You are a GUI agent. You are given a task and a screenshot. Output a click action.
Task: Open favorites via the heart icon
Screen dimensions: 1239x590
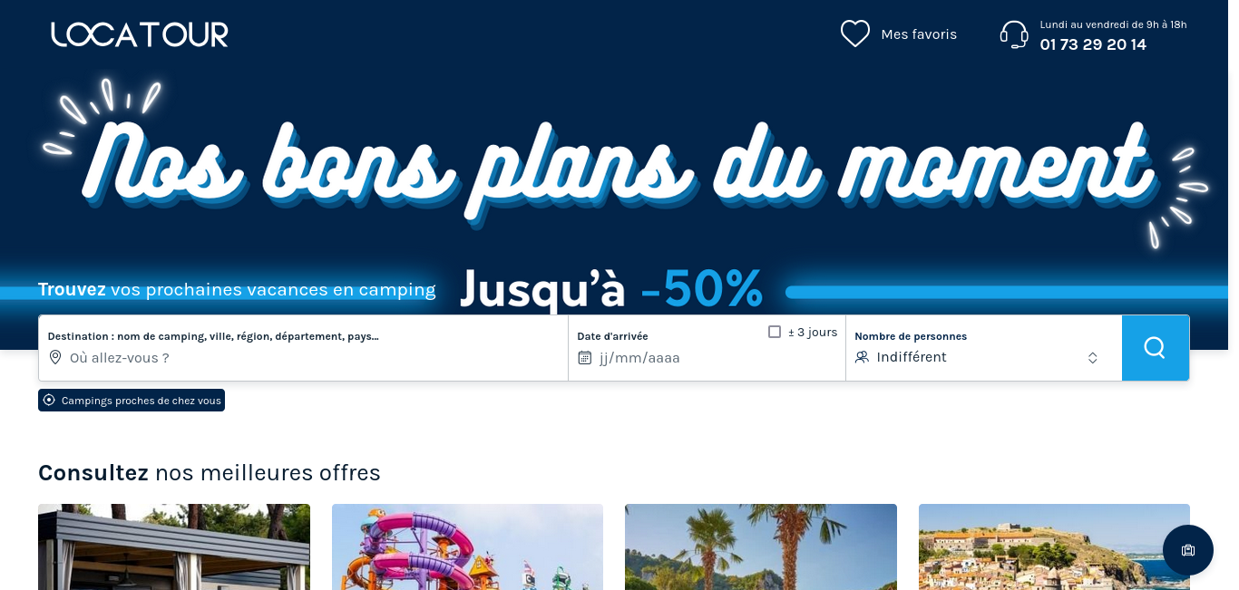click(855, 34)
